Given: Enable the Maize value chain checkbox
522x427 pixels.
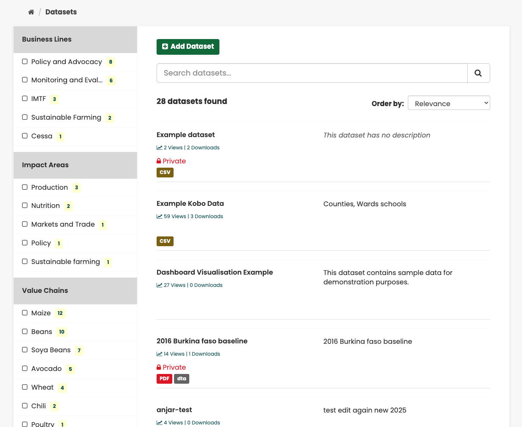Looking at the screenshot, I should pyautogui.click(x=25, y=313).
